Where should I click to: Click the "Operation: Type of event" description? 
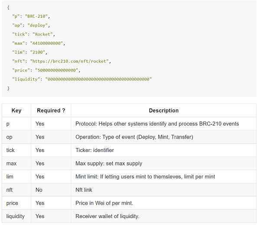pos(134,137)
